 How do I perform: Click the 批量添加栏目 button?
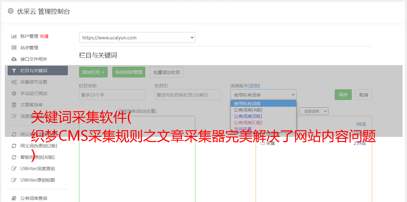coord(167,72)
